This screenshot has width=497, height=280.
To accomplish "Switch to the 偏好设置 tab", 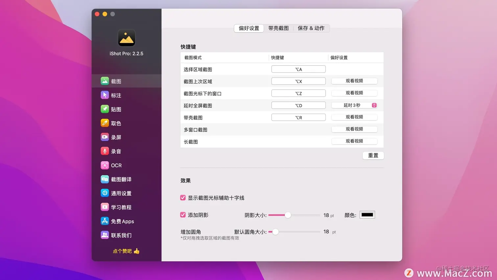I will pyautogui.click(x=249, y=28).
